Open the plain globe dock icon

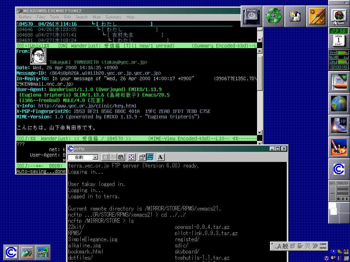tap(339, 104)
